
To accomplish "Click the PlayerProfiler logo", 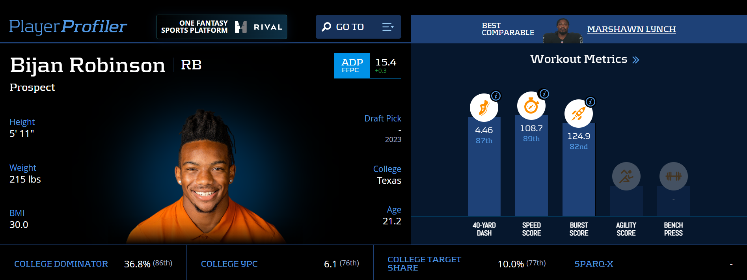I will [x=68, y=26].
